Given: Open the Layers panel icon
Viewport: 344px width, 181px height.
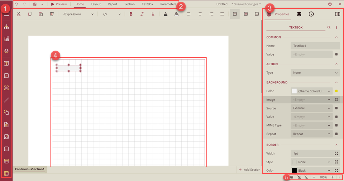Looking at the screenshot, I should [x=6, y=51].
